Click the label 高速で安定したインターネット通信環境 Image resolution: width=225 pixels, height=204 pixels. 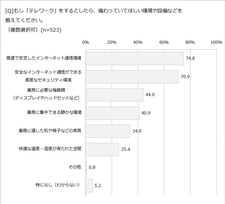tap(44, 58)
